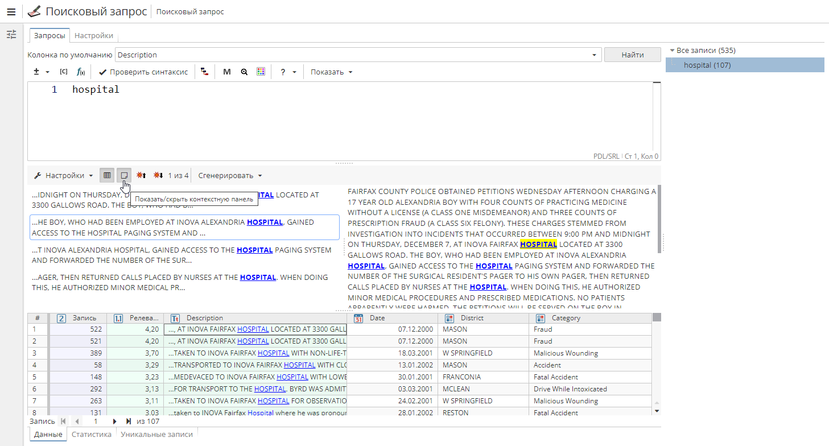Expand the Сгенерировать dropdown
Screen dimensions: 829x446
pos(230,175)
